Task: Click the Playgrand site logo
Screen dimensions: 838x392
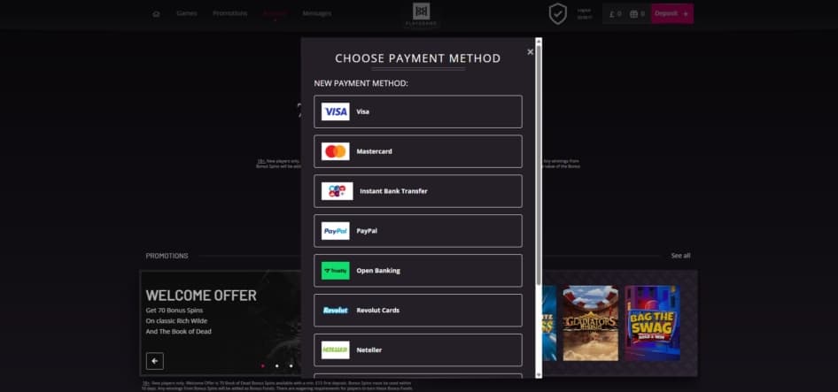Action: (421, 14)
